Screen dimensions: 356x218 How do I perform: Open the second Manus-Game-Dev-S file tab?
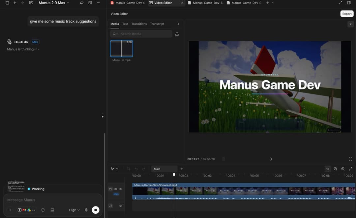[x=205, y=3]
